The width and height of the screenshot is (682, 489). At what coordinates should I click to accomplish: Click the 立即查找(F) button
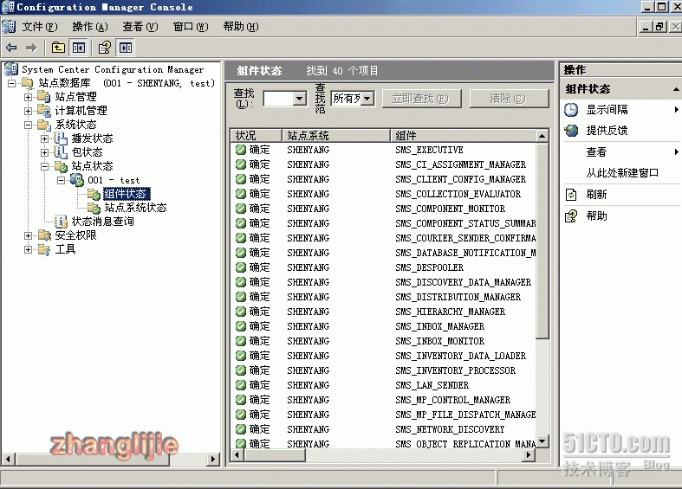coord(421,99)
